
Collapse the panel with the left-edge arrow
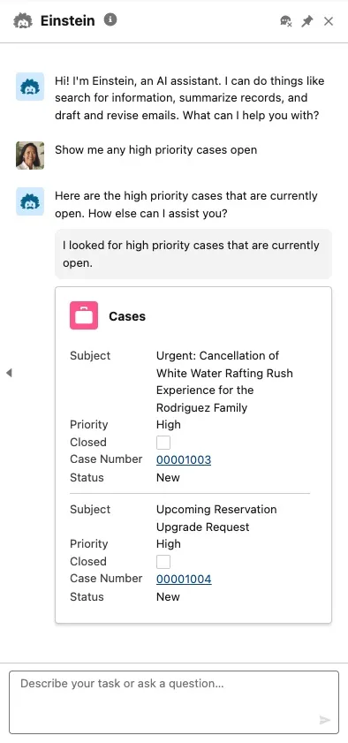click(x=9, y=373)
